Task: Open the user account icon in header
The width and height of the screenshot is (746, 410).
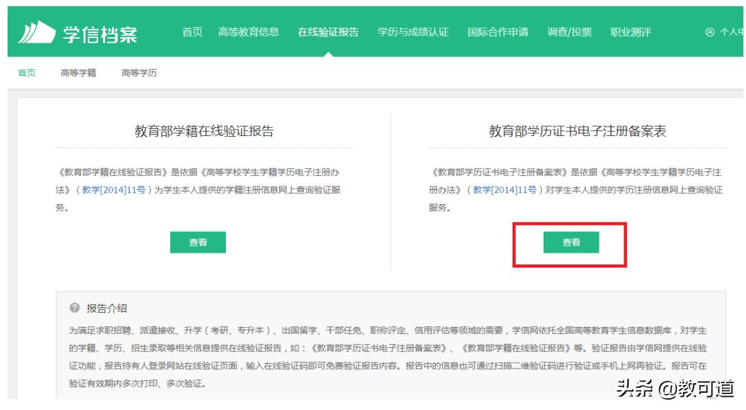Action: tap(709, 32)
